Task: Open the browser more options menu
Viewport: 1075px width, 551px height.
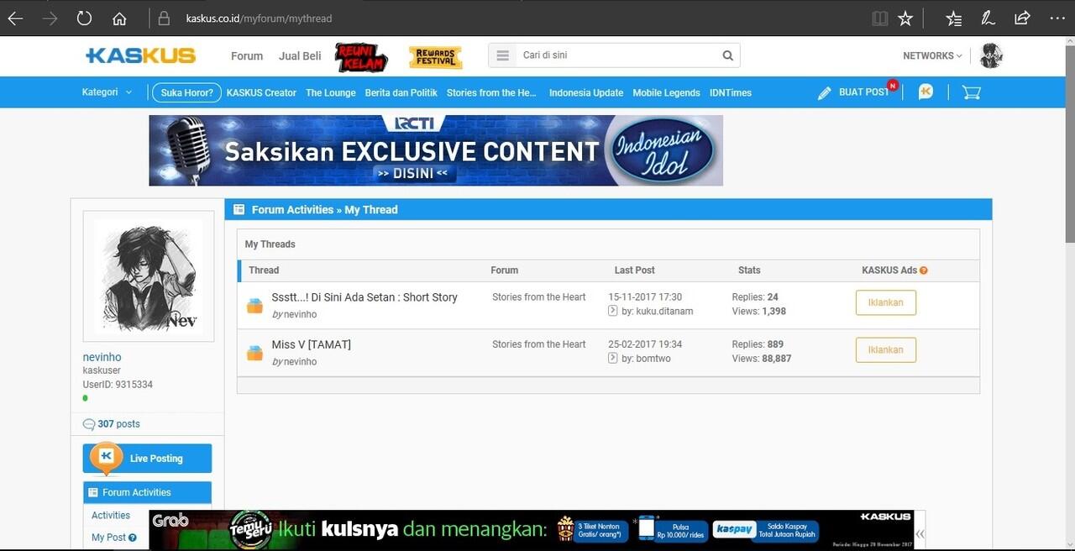Action: [x=1057, y=18]
